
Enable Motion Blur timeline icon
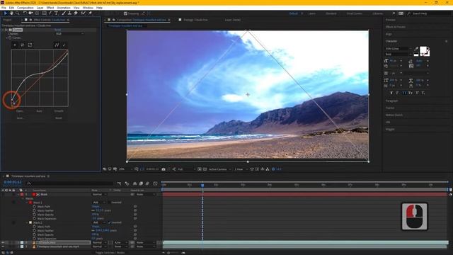click(x=148, y=183)
